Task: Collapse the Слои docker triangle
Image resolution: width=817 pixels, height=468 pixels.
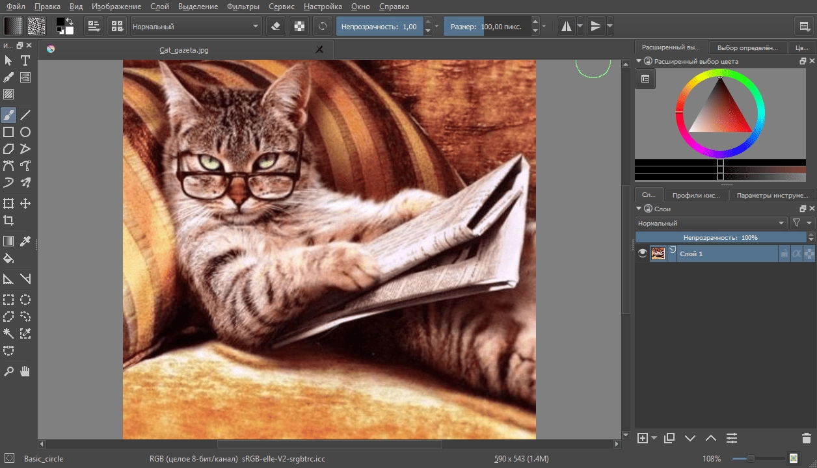Action: [639, 209]
